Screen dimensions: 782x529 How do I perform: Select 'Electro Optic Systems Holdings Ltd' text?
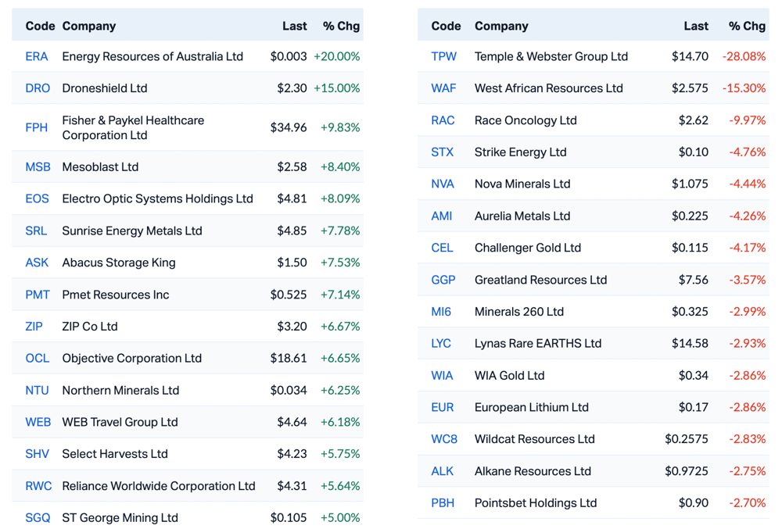(158, 198)
